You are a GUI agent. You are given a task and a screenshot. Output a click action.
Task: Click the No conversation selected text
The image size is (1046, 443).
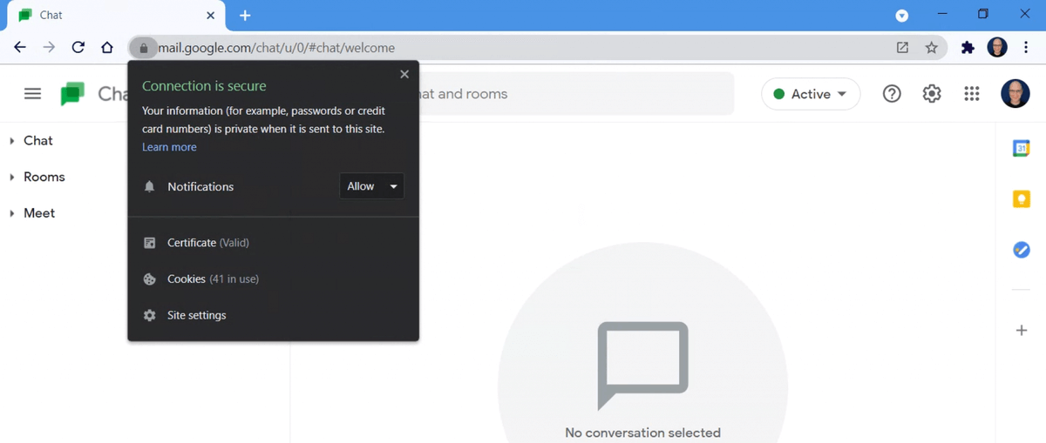tap(643, 433)
